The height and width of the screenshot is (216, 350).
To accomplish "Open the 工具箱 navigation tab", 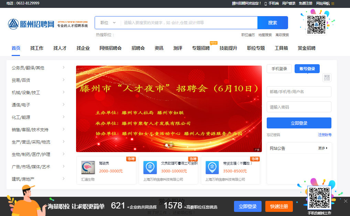I will click(281, 48).
